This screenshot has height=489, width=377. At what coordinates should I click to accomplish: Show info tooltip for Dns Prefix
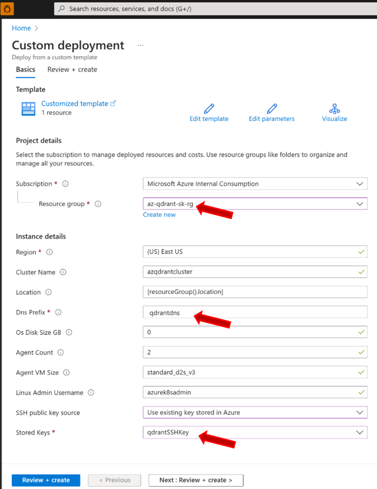[x=58, y=312]
